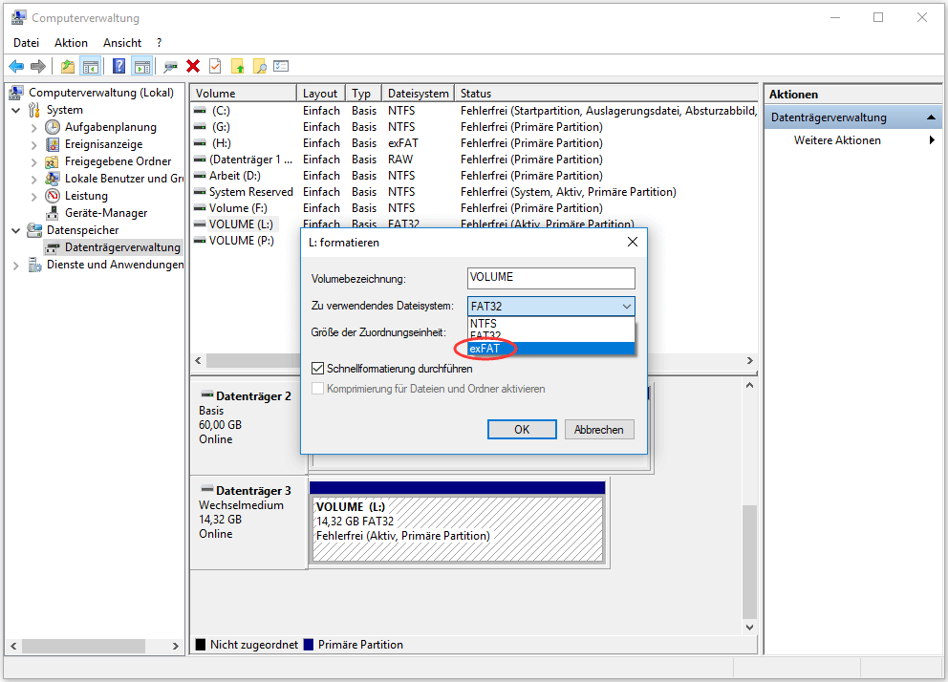948x682 pixels.
Task: Click the folder Up one level icon
Action: (x=68, y=67)
